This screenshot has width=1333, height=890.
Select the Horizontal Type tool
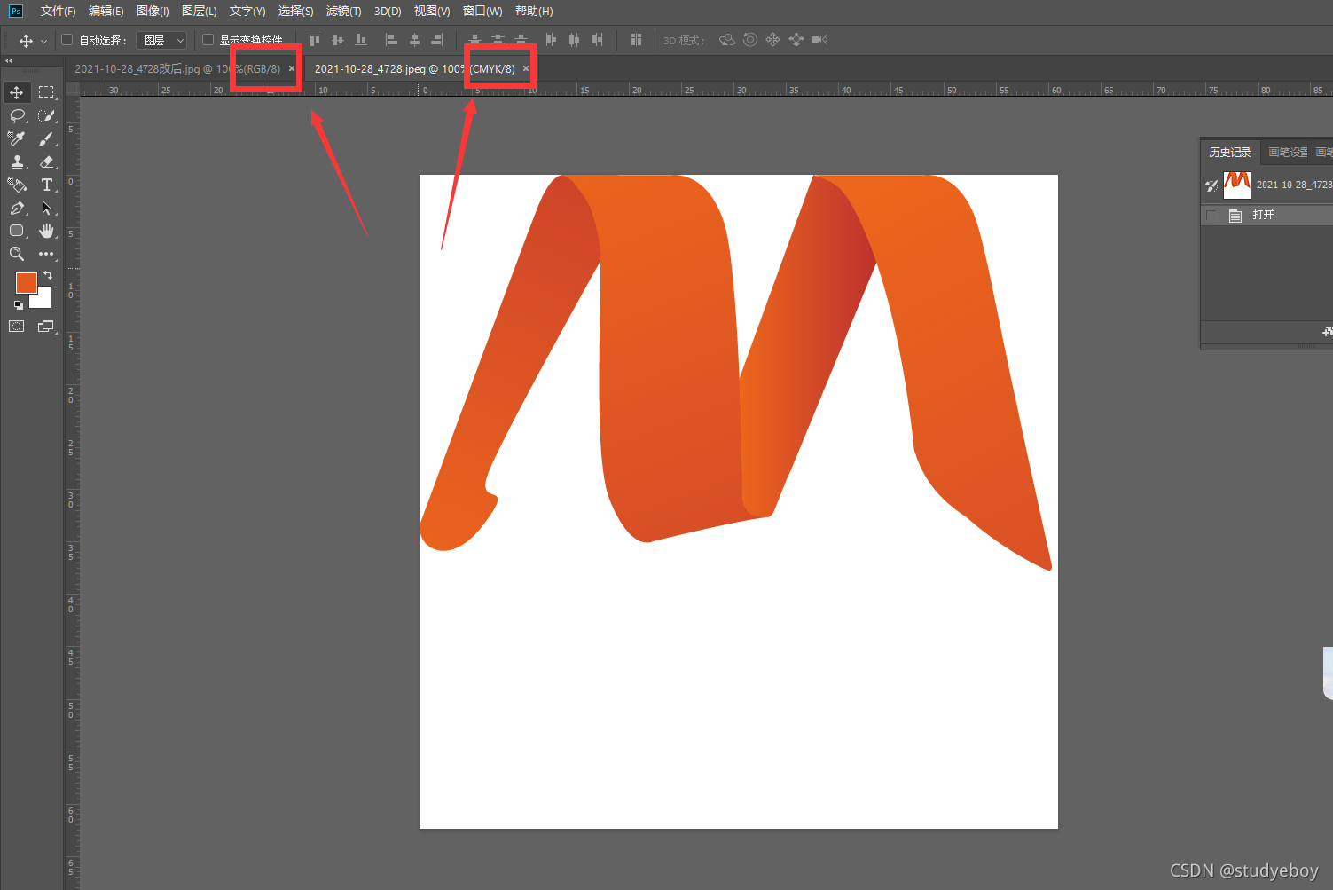click(46, 185)
